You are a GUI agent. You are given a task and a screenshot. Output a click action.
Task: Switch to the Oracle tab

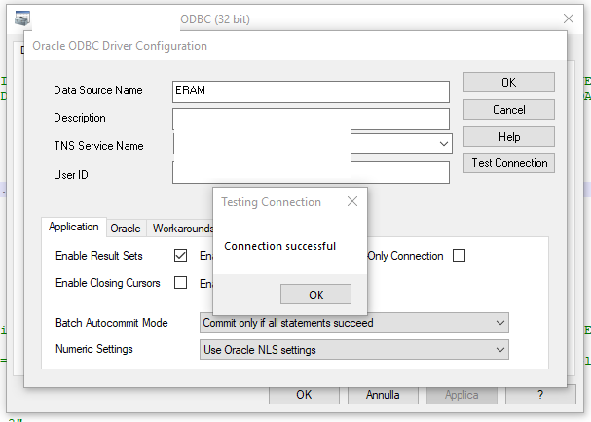pos(126,229)
